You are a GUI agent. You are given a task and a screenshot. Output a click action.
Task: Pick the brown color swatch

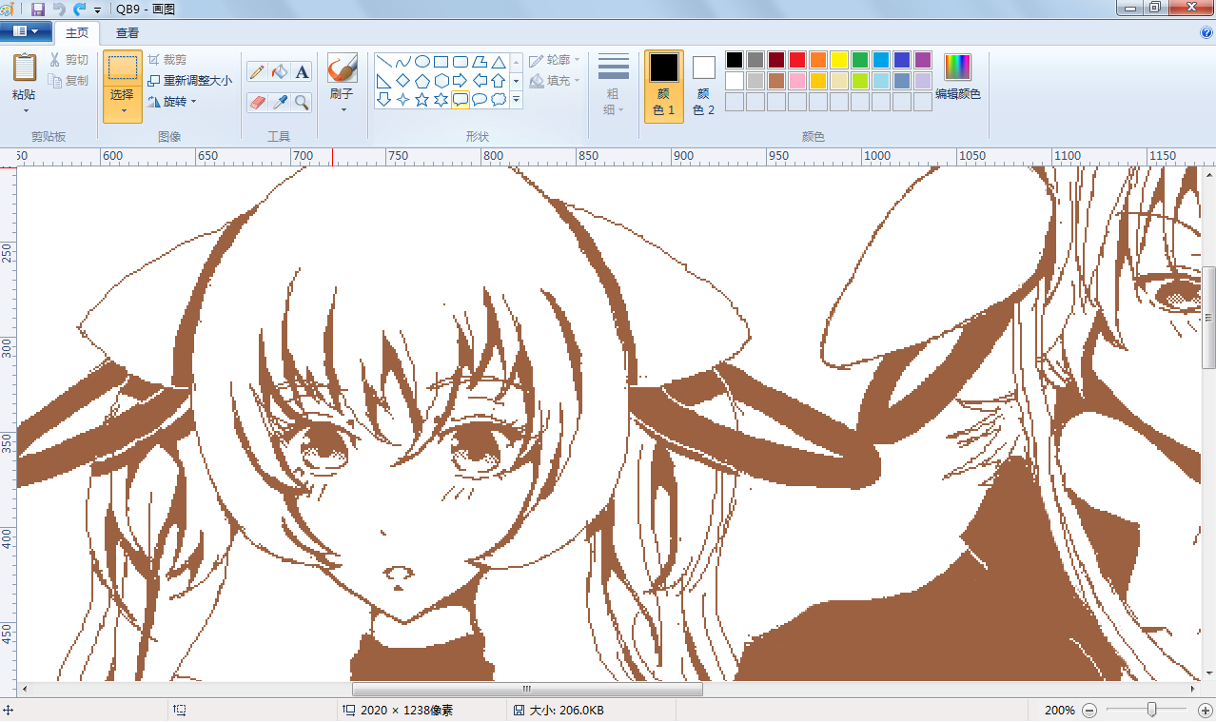click(x=776, y=81)
